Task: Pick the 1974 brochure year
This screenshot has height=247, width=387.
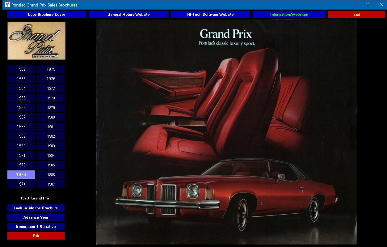Action: pos(21,184)
